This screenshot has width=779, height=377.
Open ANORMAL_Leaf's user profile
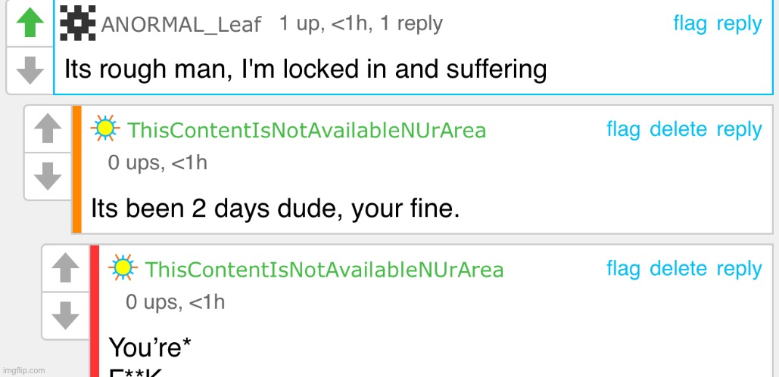pos(180,25)
